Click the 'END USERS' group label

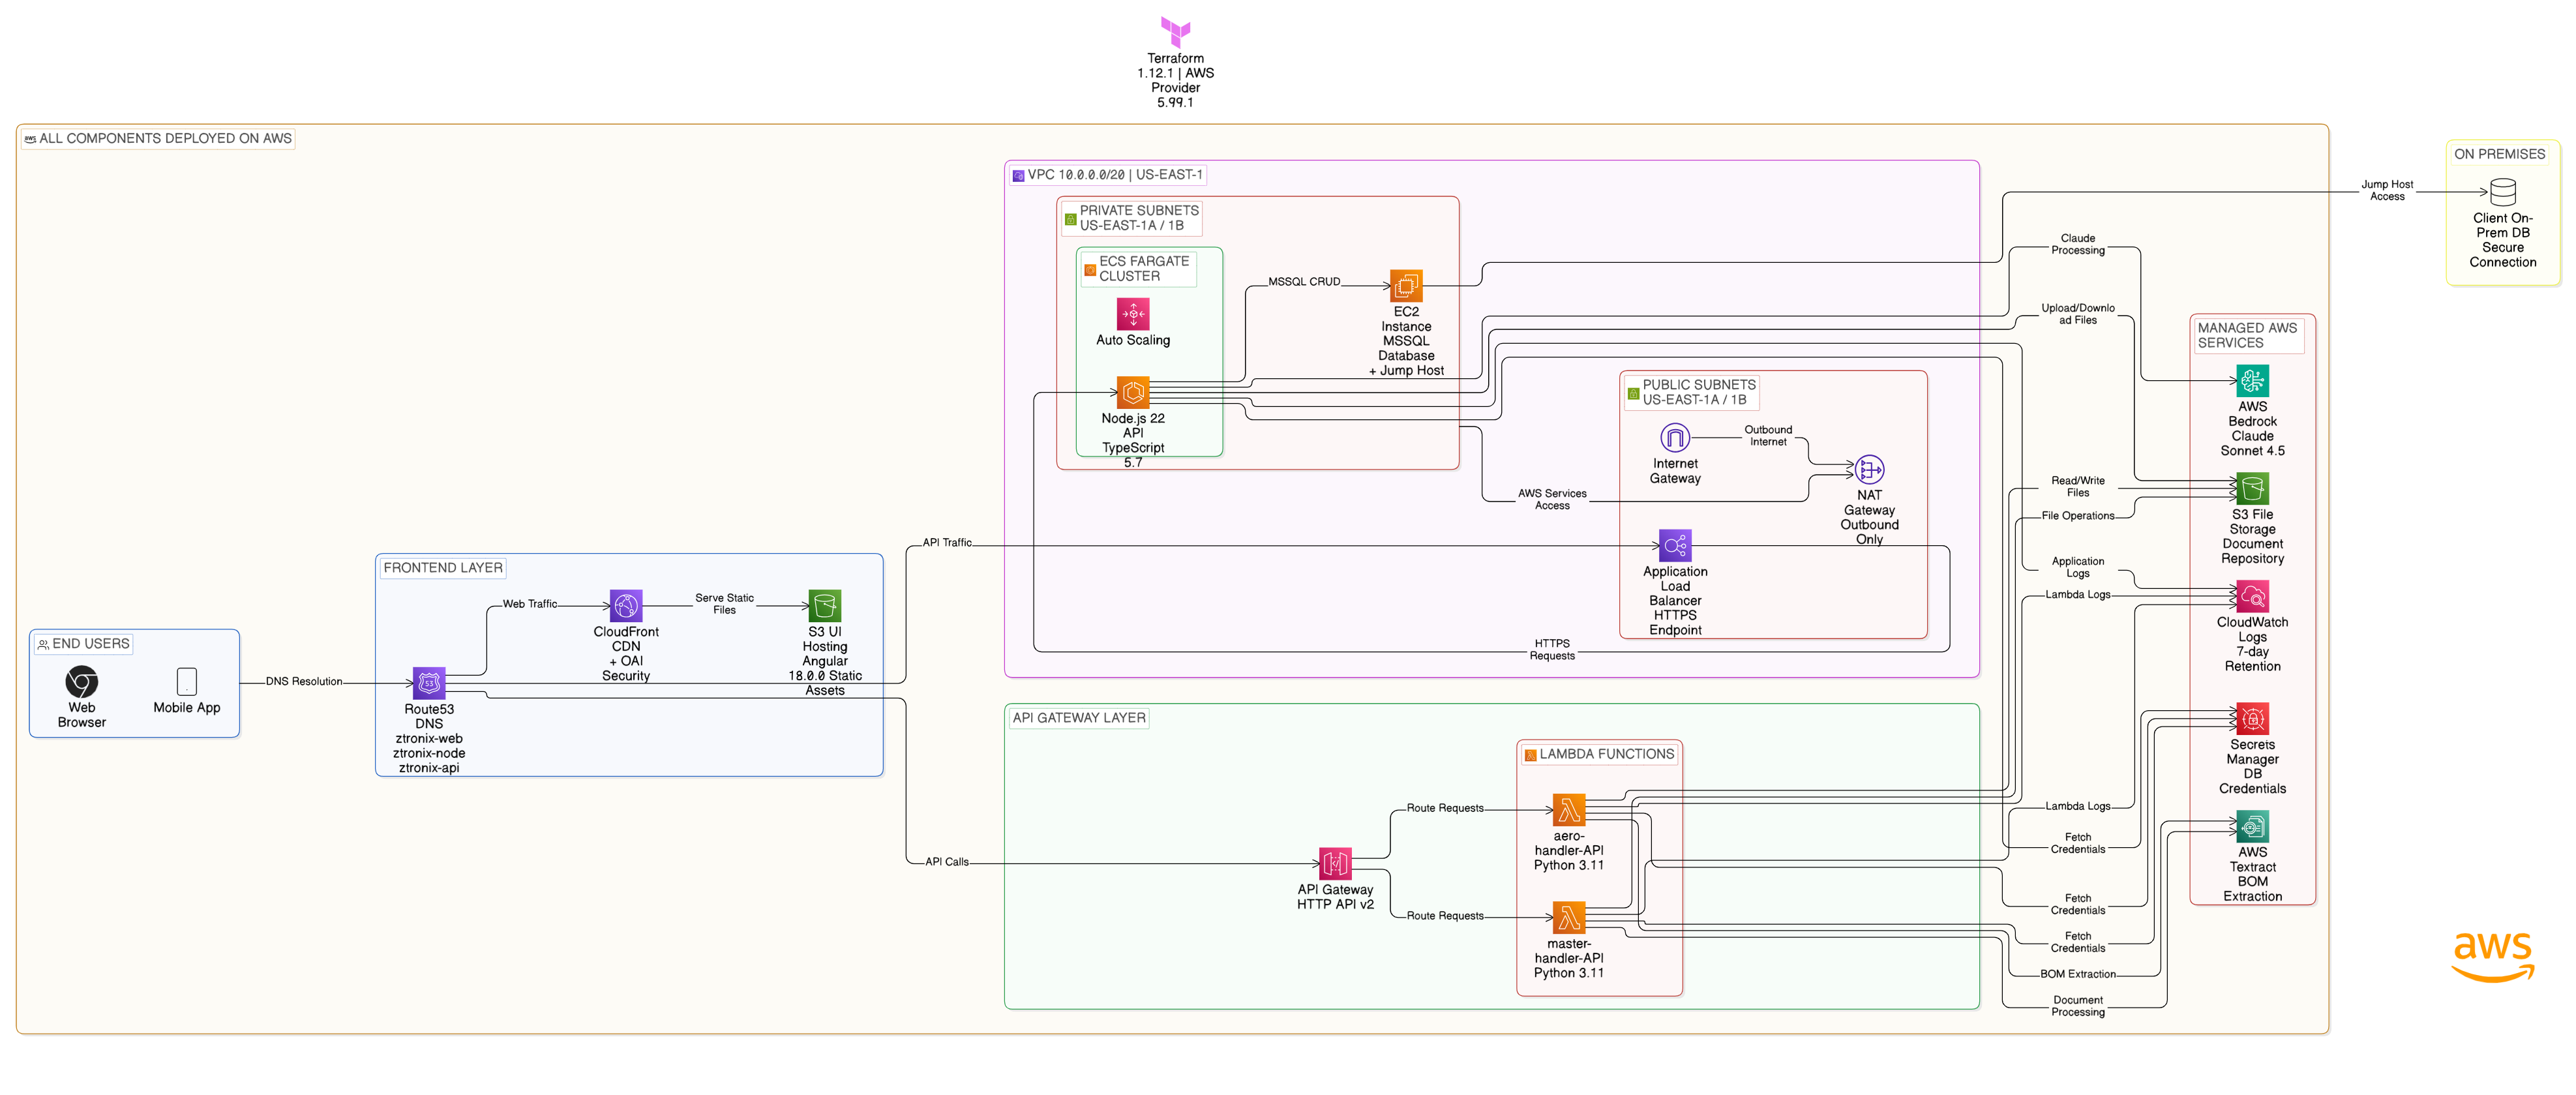click(x=84, y=644)
